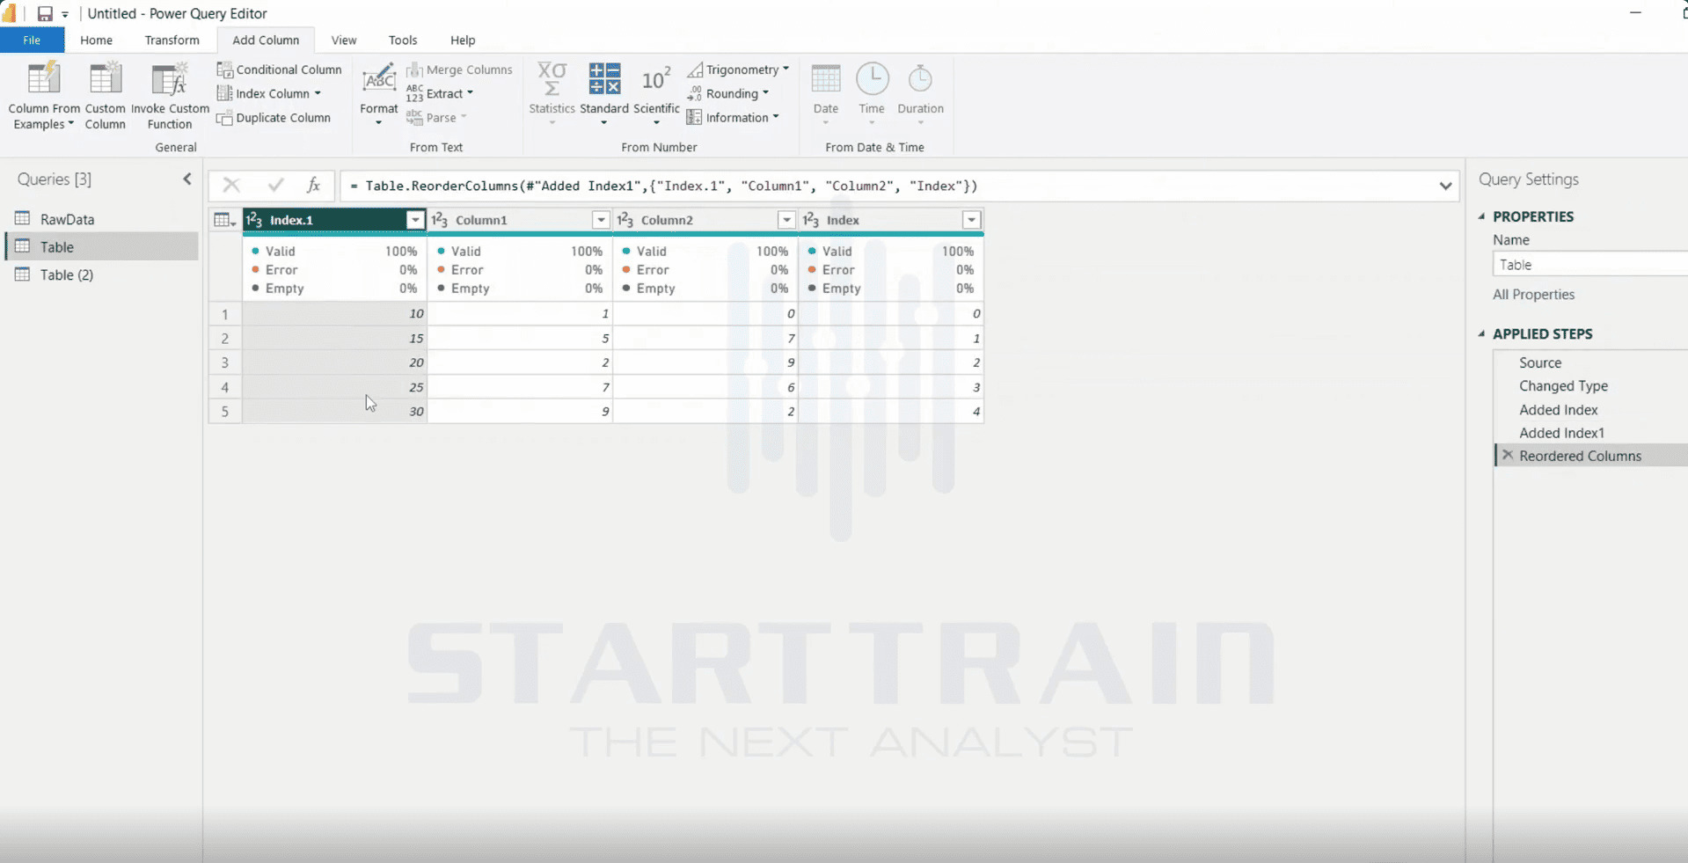Click the Standard operations icon
The width and height of the screenshot is (1688, 863).
[x=604, y=79]
